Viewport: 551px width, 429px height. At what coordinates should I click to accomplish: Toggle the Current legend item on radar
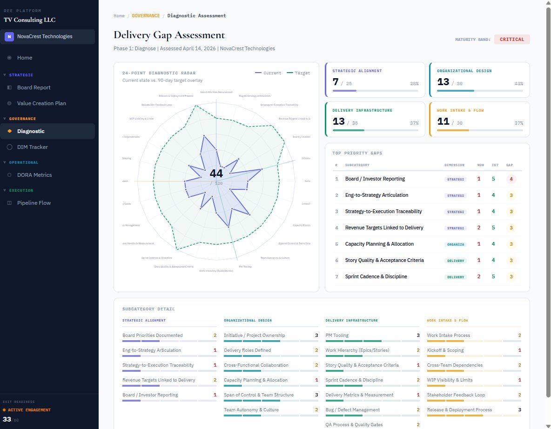point(268,73)
